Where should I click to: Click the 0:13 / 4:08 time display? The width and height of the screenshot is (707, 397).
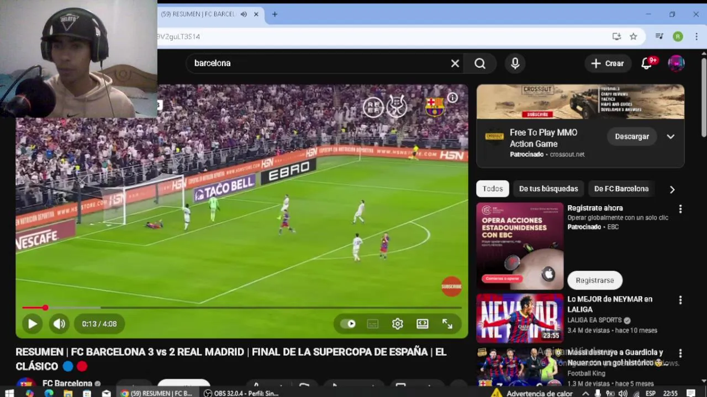tap(99, 324)
